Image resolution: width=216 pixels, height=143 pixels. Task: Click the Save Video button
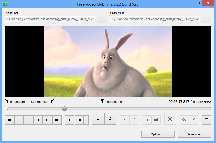(x=195, y=134)
